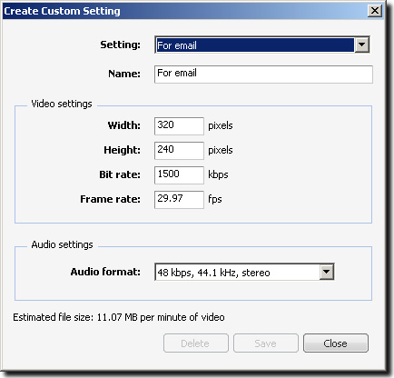Click the Name text field
This screenshot has width=394, height=378.
click(263, 75)
